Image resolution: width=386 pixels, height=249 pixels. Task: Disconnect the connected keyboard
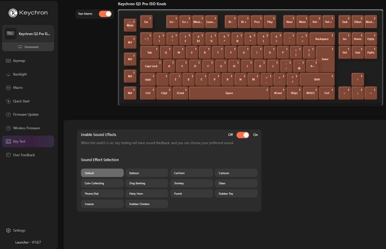(28, 47)
